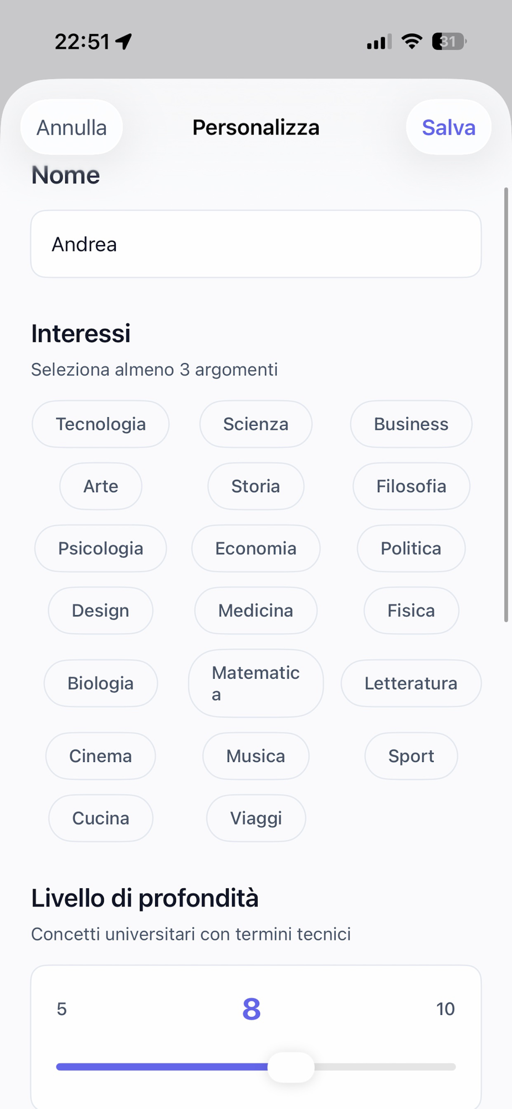Viewport: 512px width, 1109px height.
Task: Pick the Cinema interest chip
Action: pyautogui.click(x=100, y=756)
